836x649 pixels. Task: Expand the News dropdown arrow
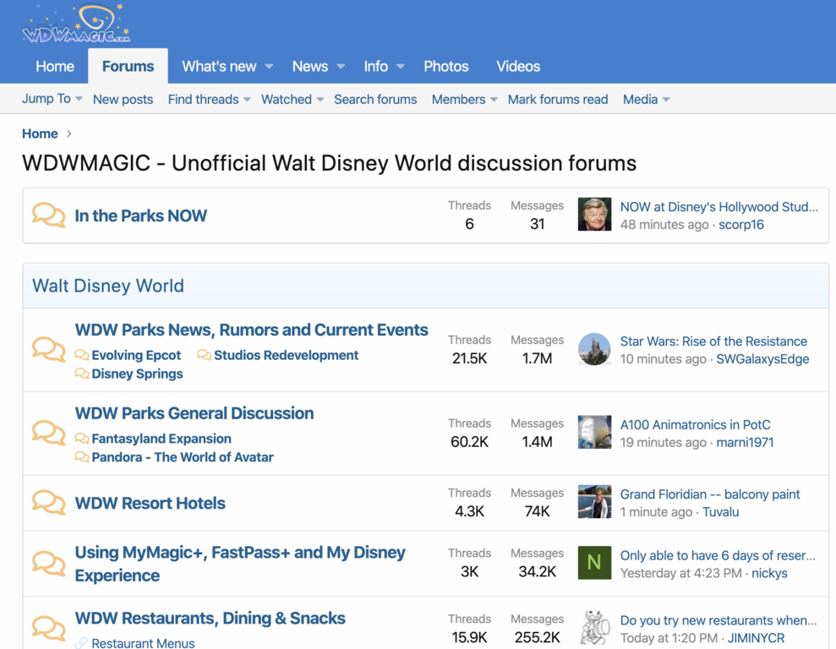coord(341,67)
